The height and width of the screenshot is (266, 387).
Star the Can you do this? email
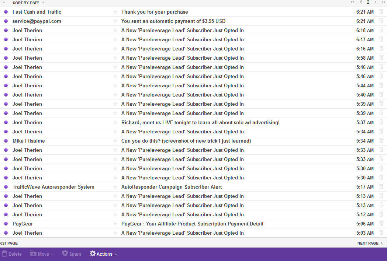pyautogui.click(x=115, y=141)
